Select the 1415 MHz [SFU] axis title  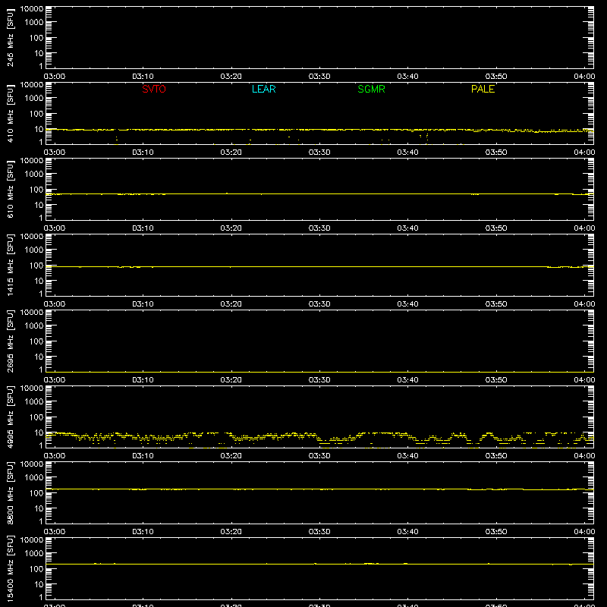11,266
